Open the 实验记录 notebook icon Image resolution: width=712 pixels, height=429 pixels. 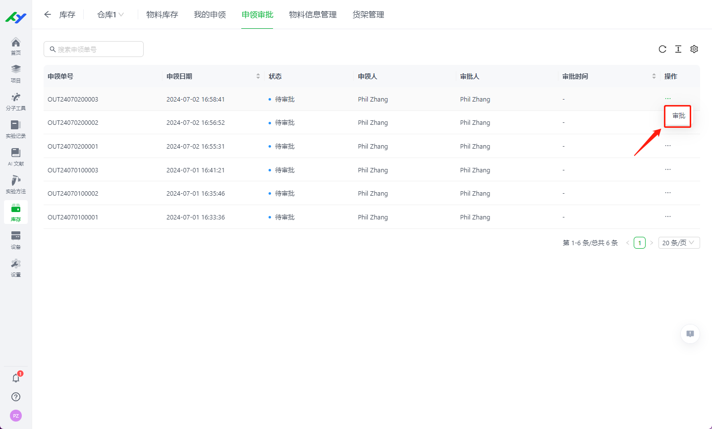click(15, 126)
